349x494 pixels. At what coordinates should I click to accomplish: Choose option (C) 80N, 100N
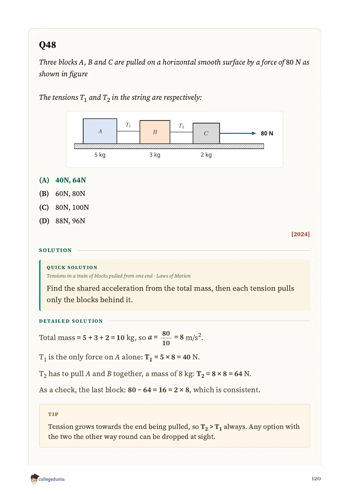coord(64,207)
